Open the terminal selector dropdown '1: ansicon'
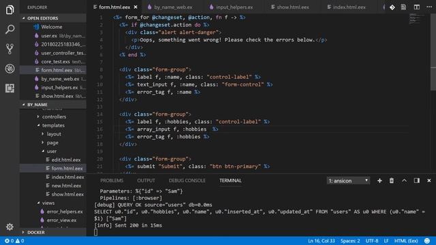The width and height of the screenshot is (436, 245). pyautogui.click(x=348, y=180)
